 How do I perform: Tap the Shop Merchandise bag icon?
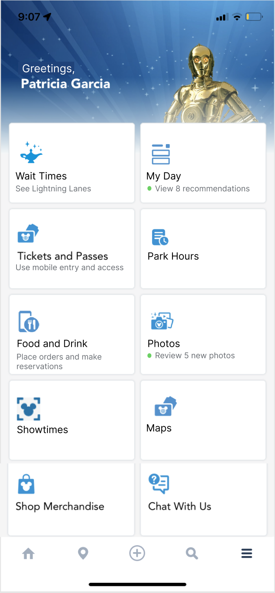click(x=26, y=484)
